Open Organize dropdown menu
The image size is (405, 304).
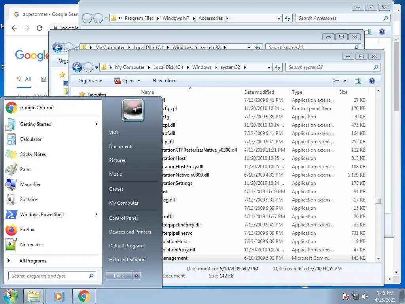pos(90,81)
